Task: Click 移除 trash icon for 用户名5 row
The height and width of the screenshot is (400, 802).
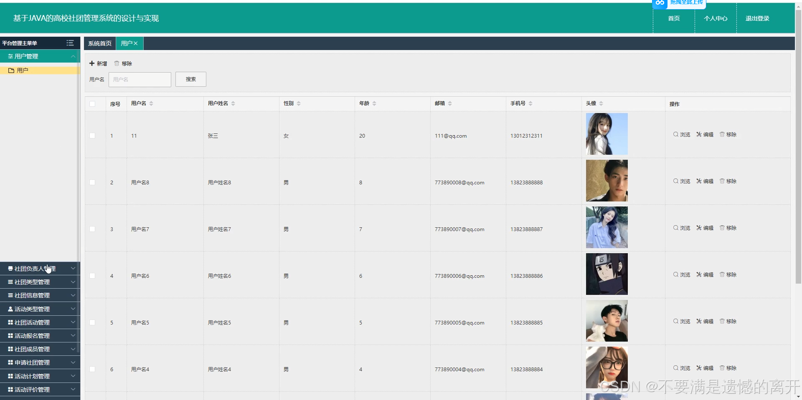Action: (x=722, y=321)
